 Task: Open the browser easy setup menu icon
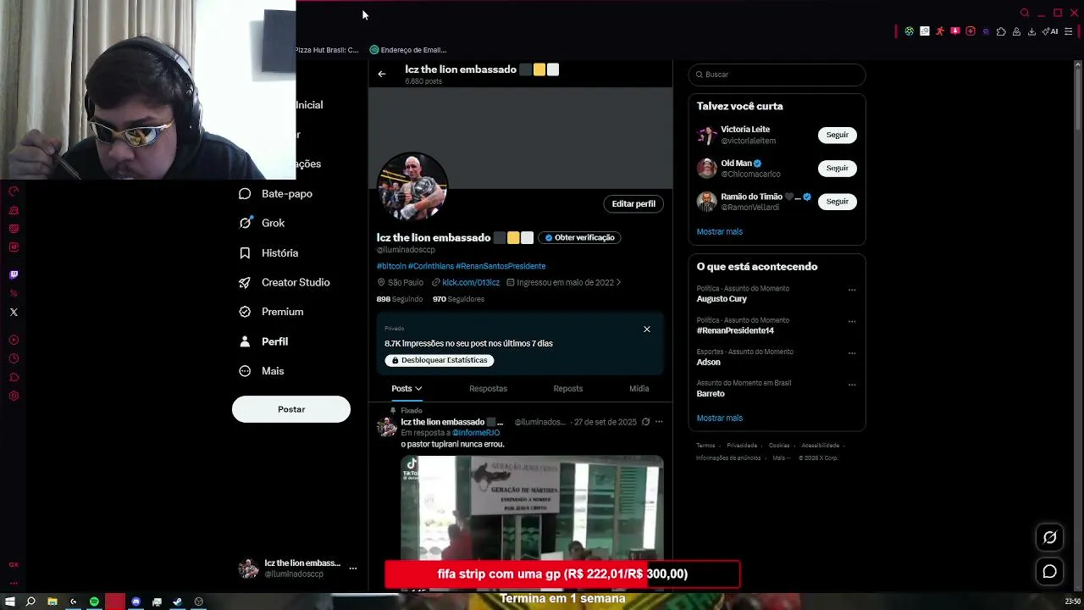(1068, 31)
